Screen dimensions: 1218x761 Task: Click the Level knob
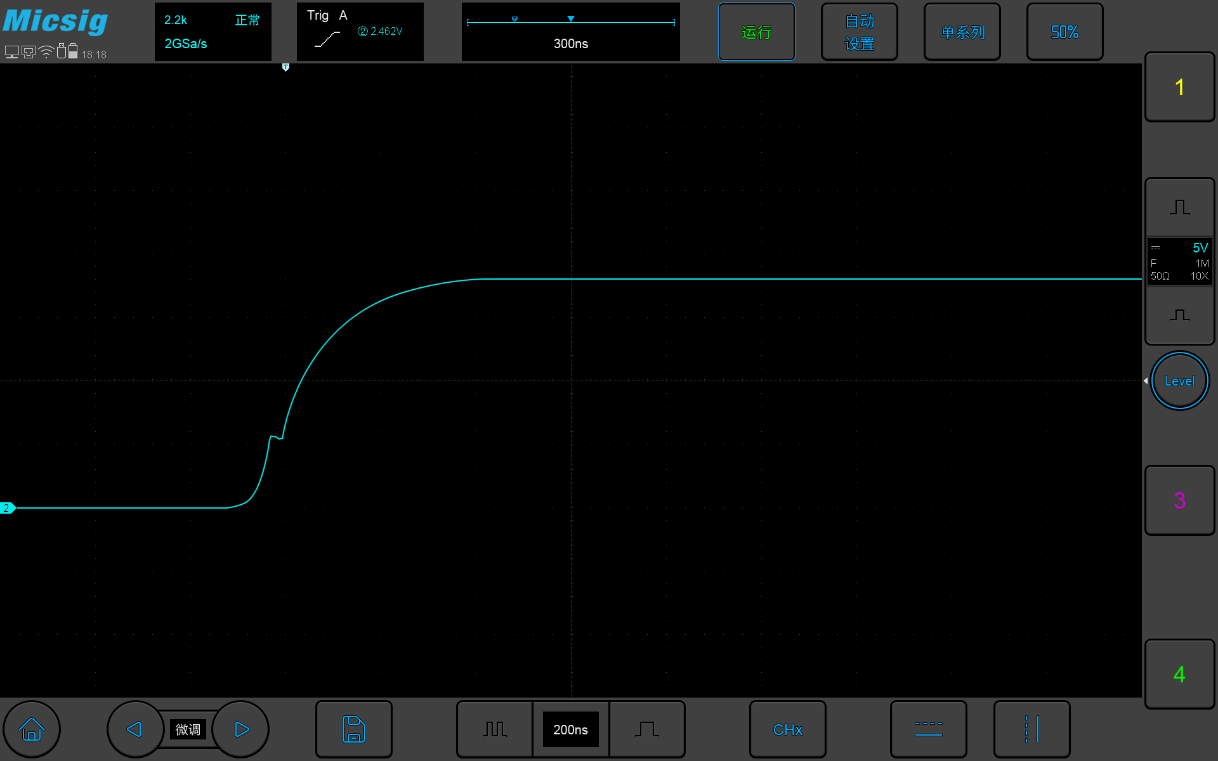[x=1180, y=380]
